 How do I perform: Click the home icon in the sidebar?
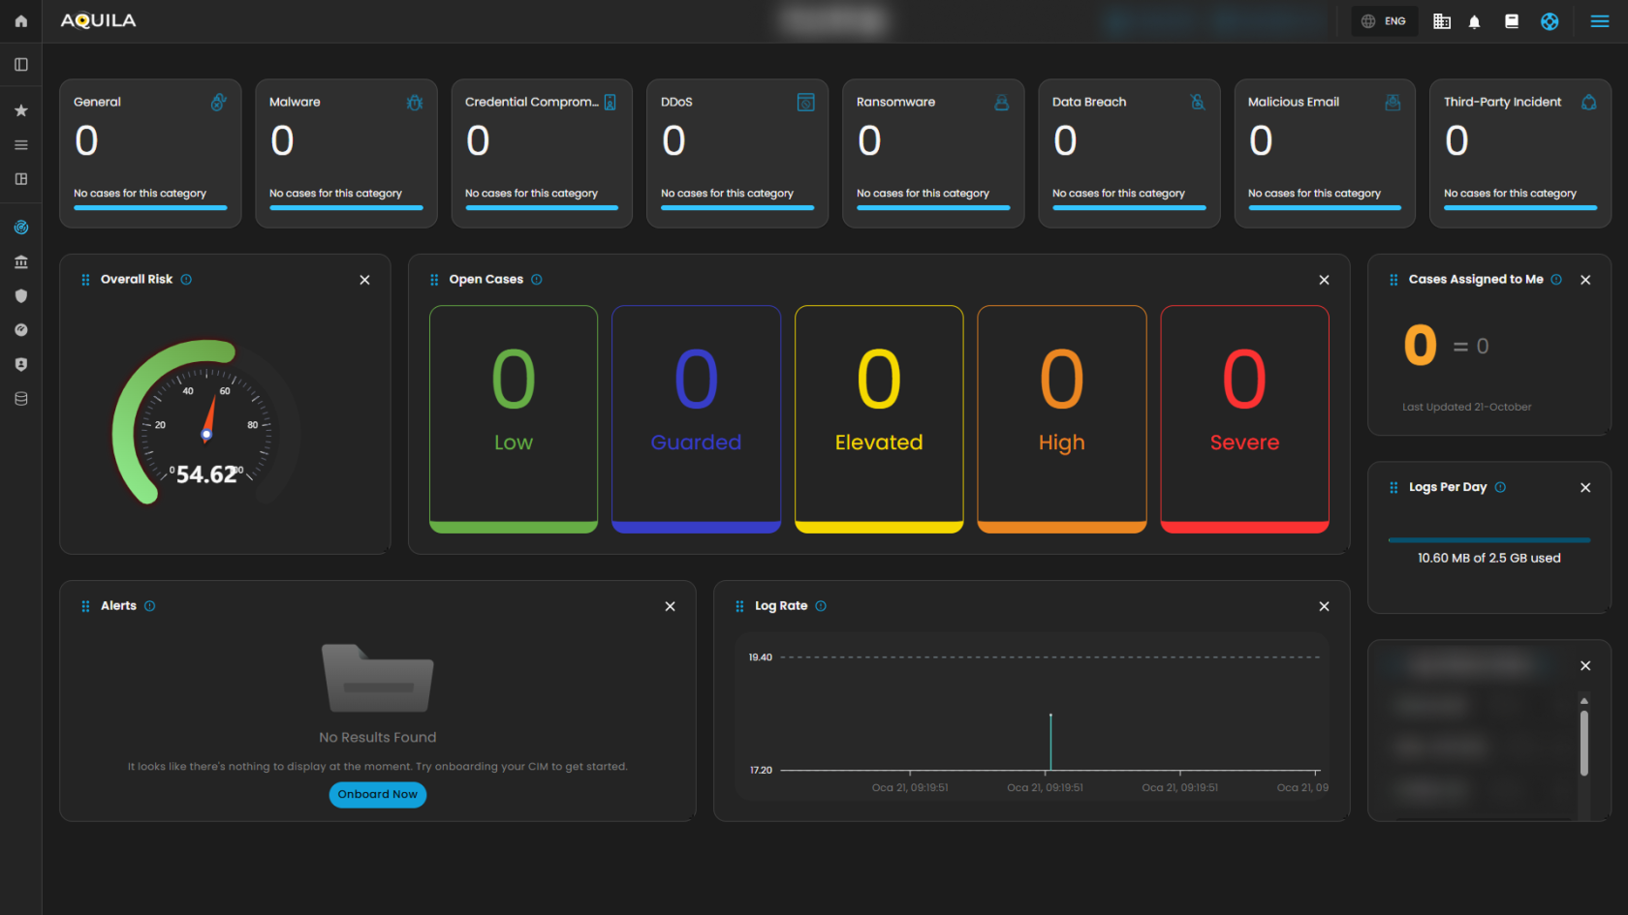coord(20,21)
